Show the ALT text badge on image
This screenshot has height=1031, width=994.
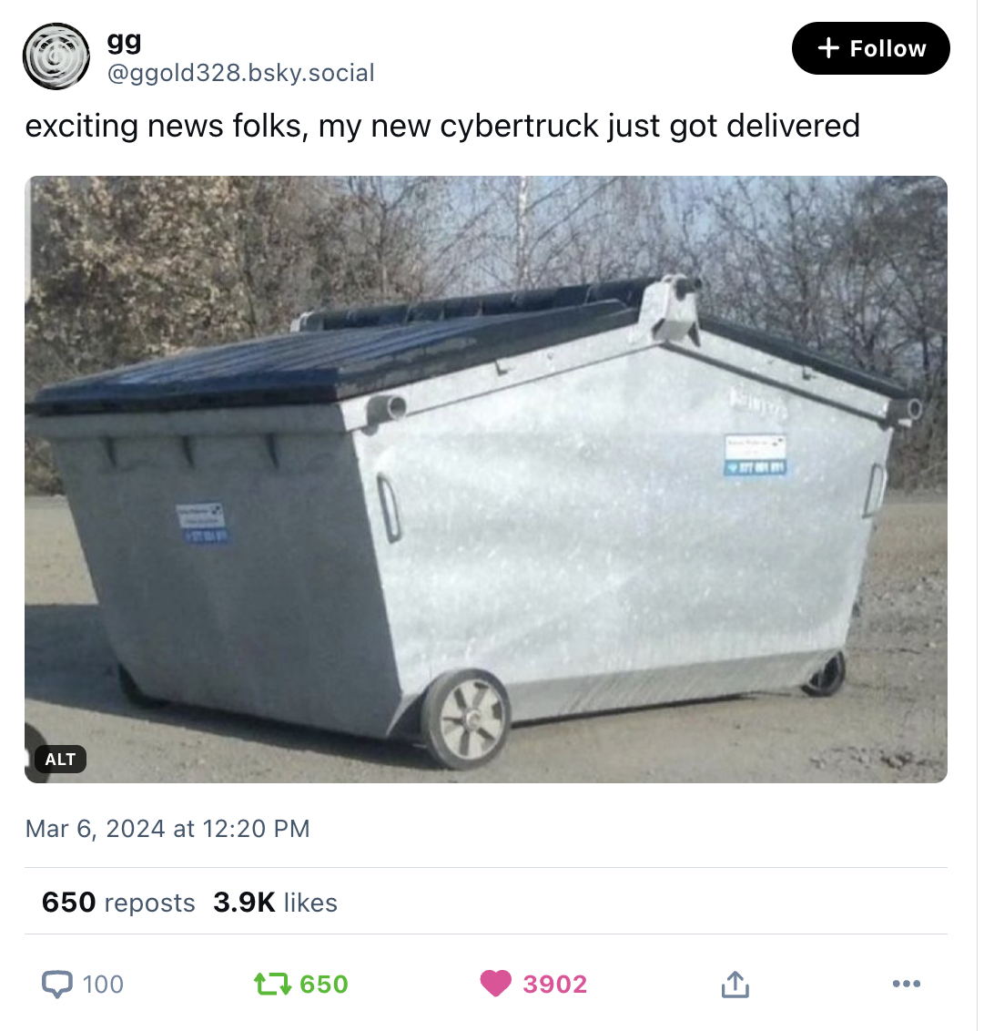[x=60, y=760]
